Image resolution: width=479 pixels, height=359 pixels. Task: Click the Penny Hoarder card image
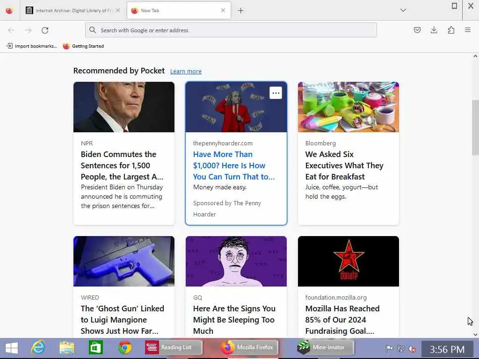pyautogui.click(x=236, y=107)
